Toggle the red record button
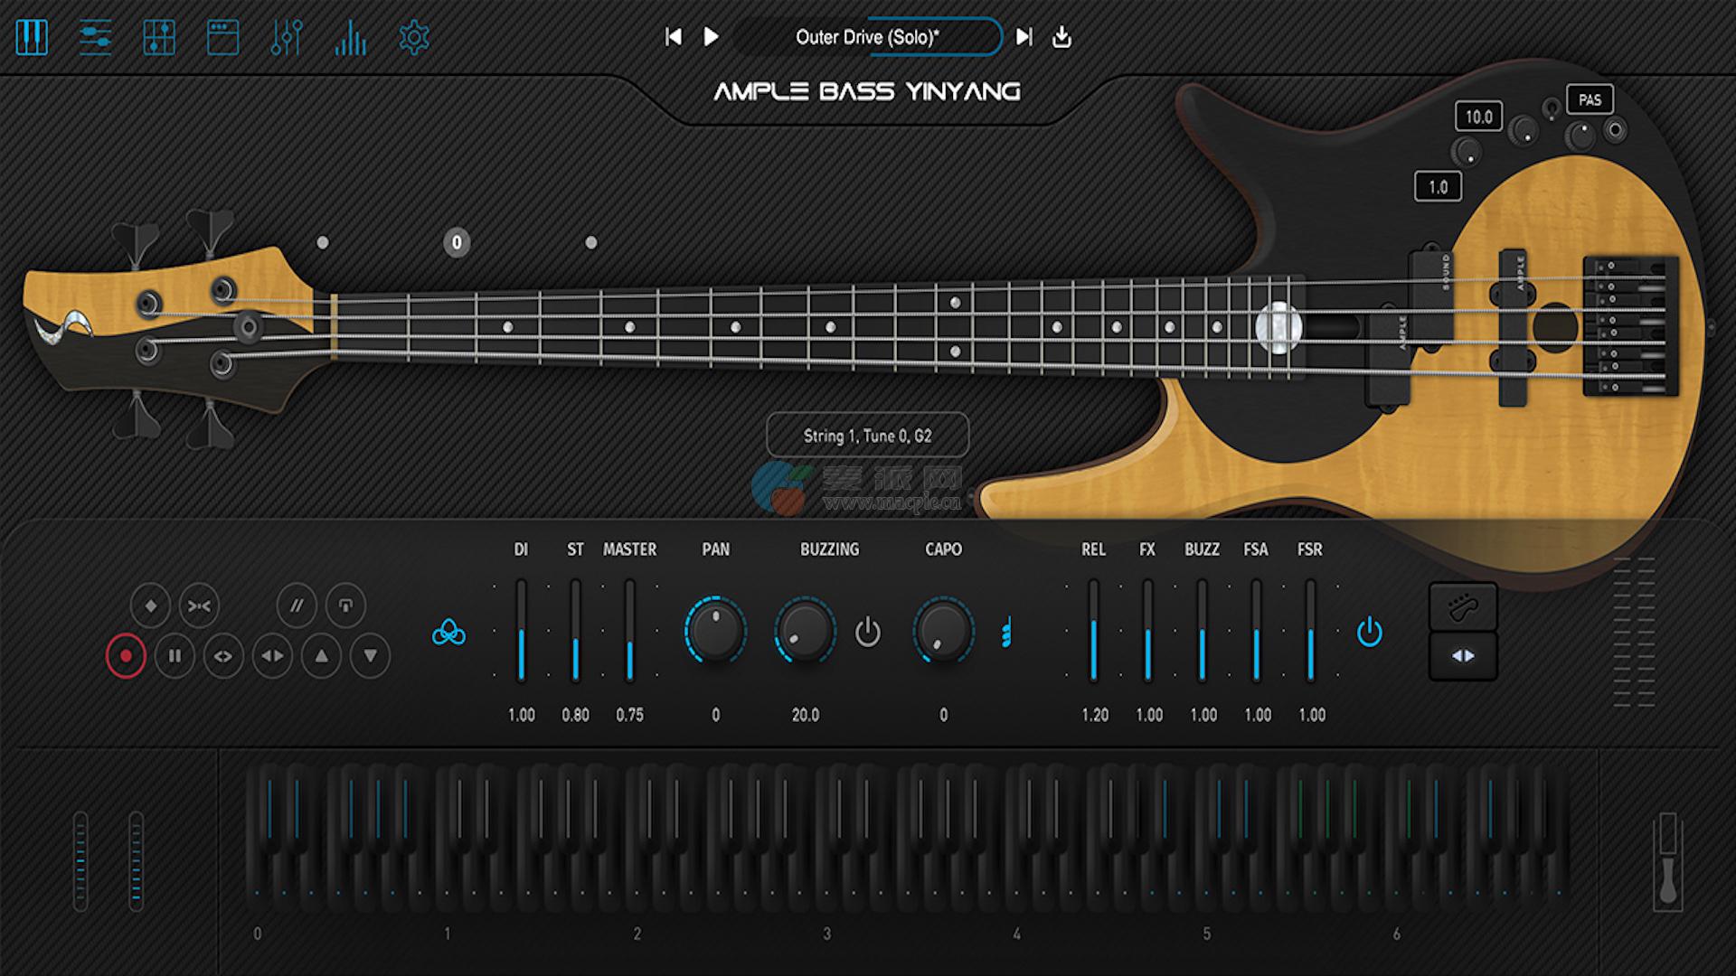This screenshot has height=976, width=1736. point(126,656)
